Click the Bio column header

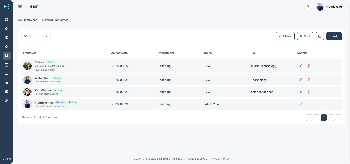253,53
